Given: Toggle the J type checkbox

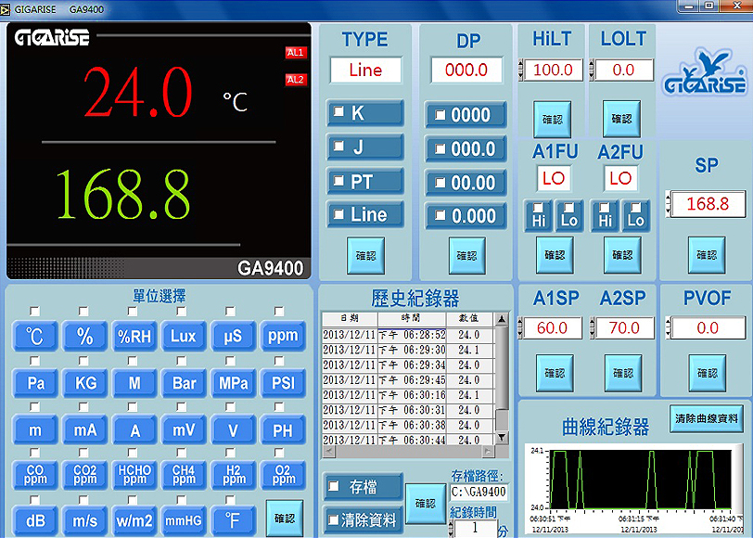Looking at the screenshot, I should (339, 146).
